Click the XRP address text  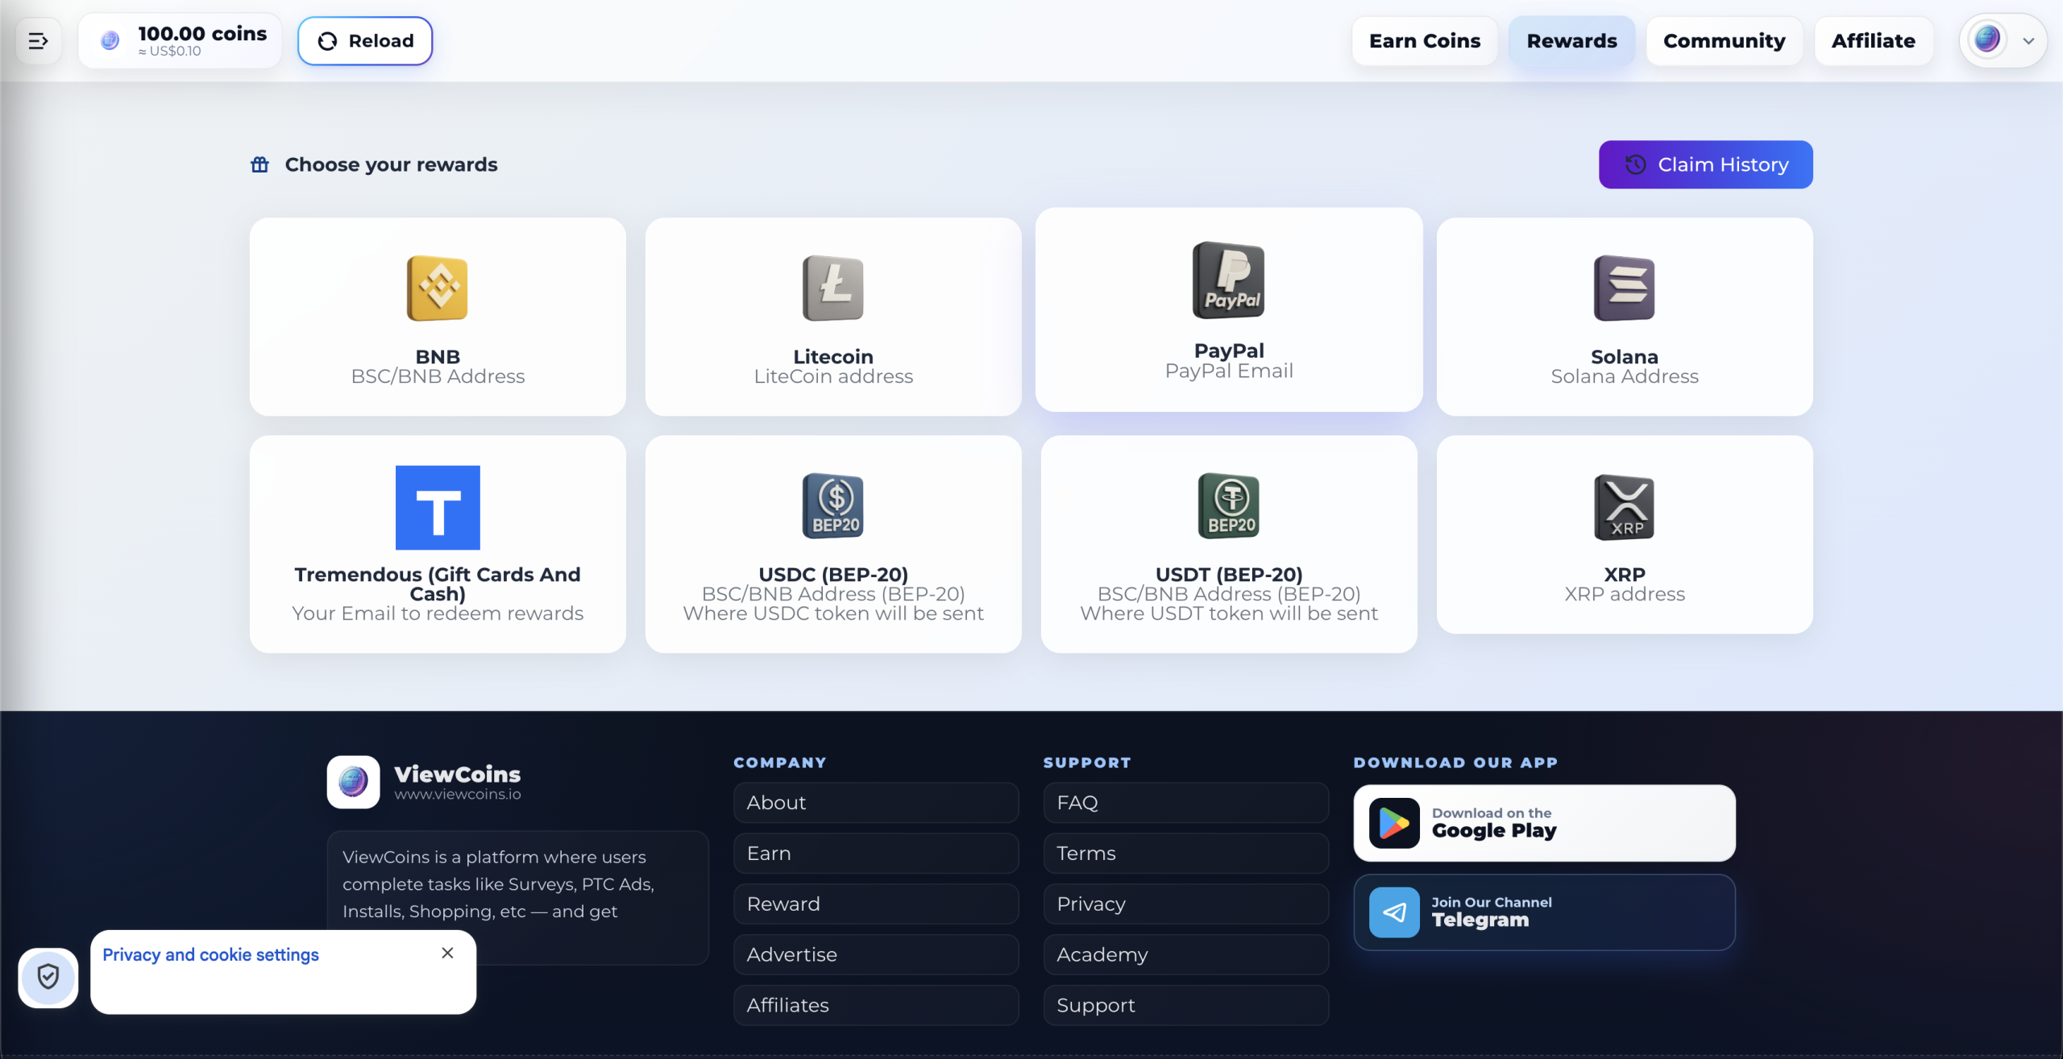(1625, 594)
